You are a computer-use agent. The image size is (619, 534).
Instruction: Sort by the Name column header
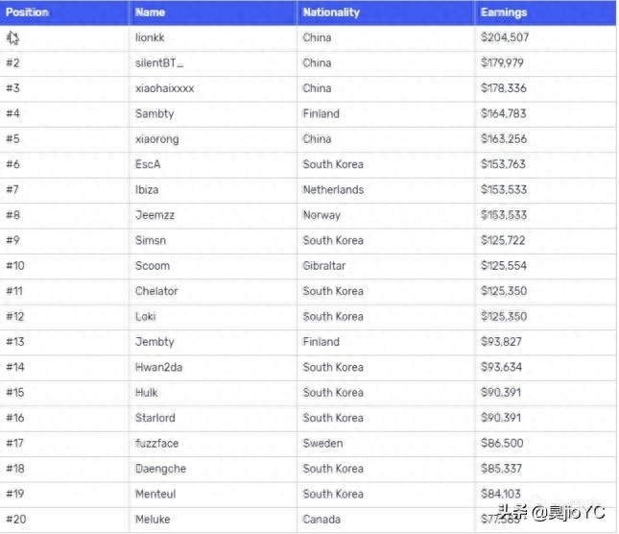pos(150,12)
